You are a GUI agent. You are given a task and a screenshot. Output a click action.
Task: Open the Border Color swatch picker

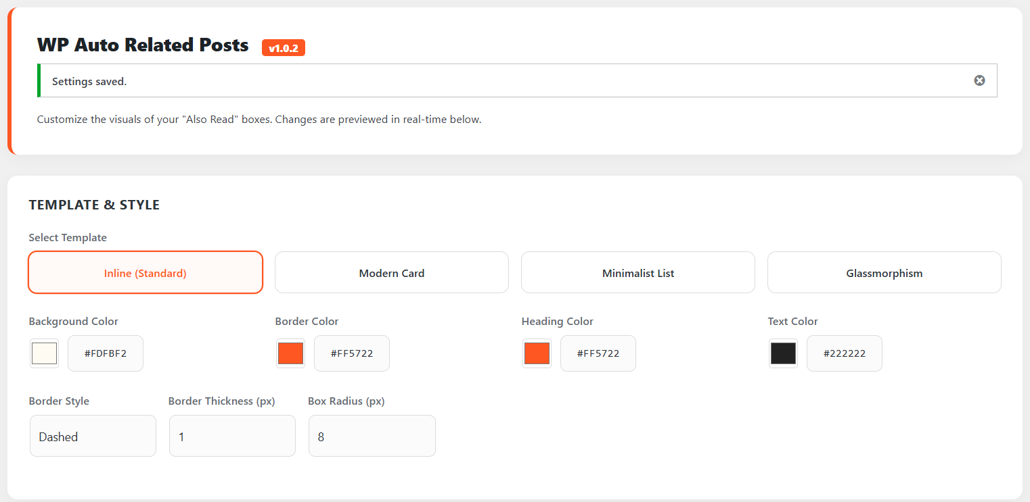click(290, 353)
